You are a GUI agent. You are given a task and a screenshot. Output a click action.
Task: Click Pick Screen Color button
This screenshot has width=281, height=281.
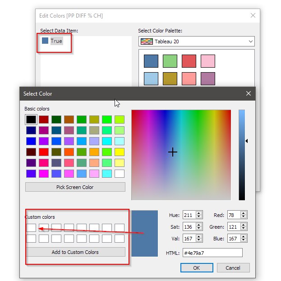75,187
